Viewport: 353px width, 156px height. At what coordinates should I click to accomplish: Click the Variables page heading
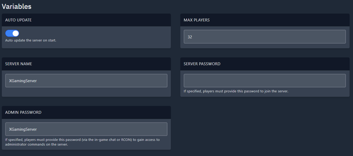coord(17,7)
